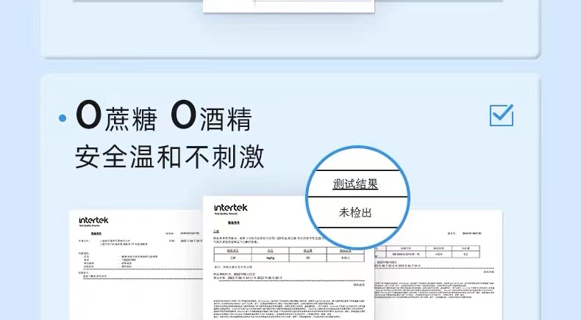Click the blue checkmark box icon

(x=501, y=115)
